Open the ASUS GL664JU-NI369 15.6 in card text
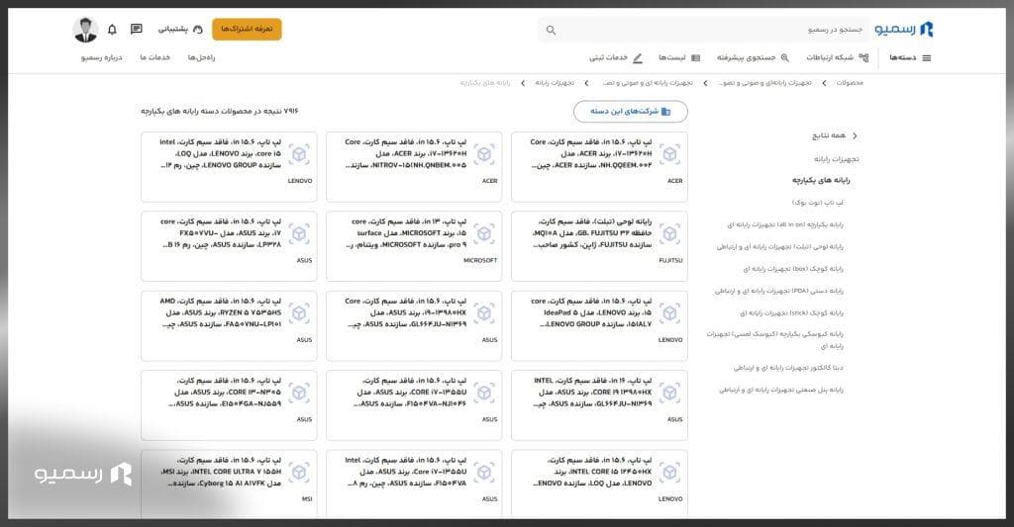This screenshot has width=1014, height=527. coord(405,312)
